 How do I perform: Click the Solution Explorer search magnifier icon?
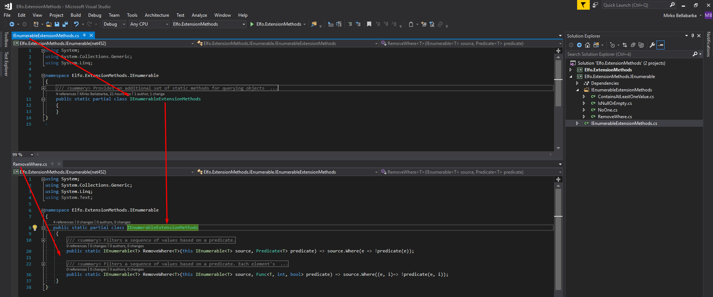pos(695,54)
